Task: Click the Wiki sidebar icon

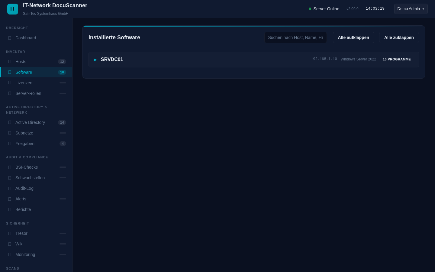Action: pyautogui.click(x=10, y=244)
